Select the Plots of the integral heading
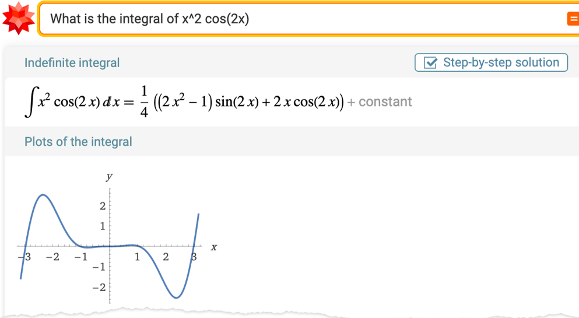The height and width of the screenshot is (318, 579). pos(78,142)
